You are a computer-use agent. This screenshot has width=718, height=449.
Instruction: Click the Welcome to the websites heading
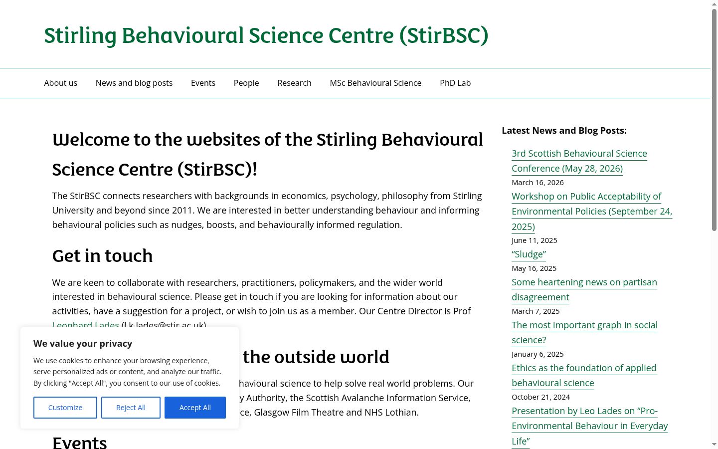(268, 154)
